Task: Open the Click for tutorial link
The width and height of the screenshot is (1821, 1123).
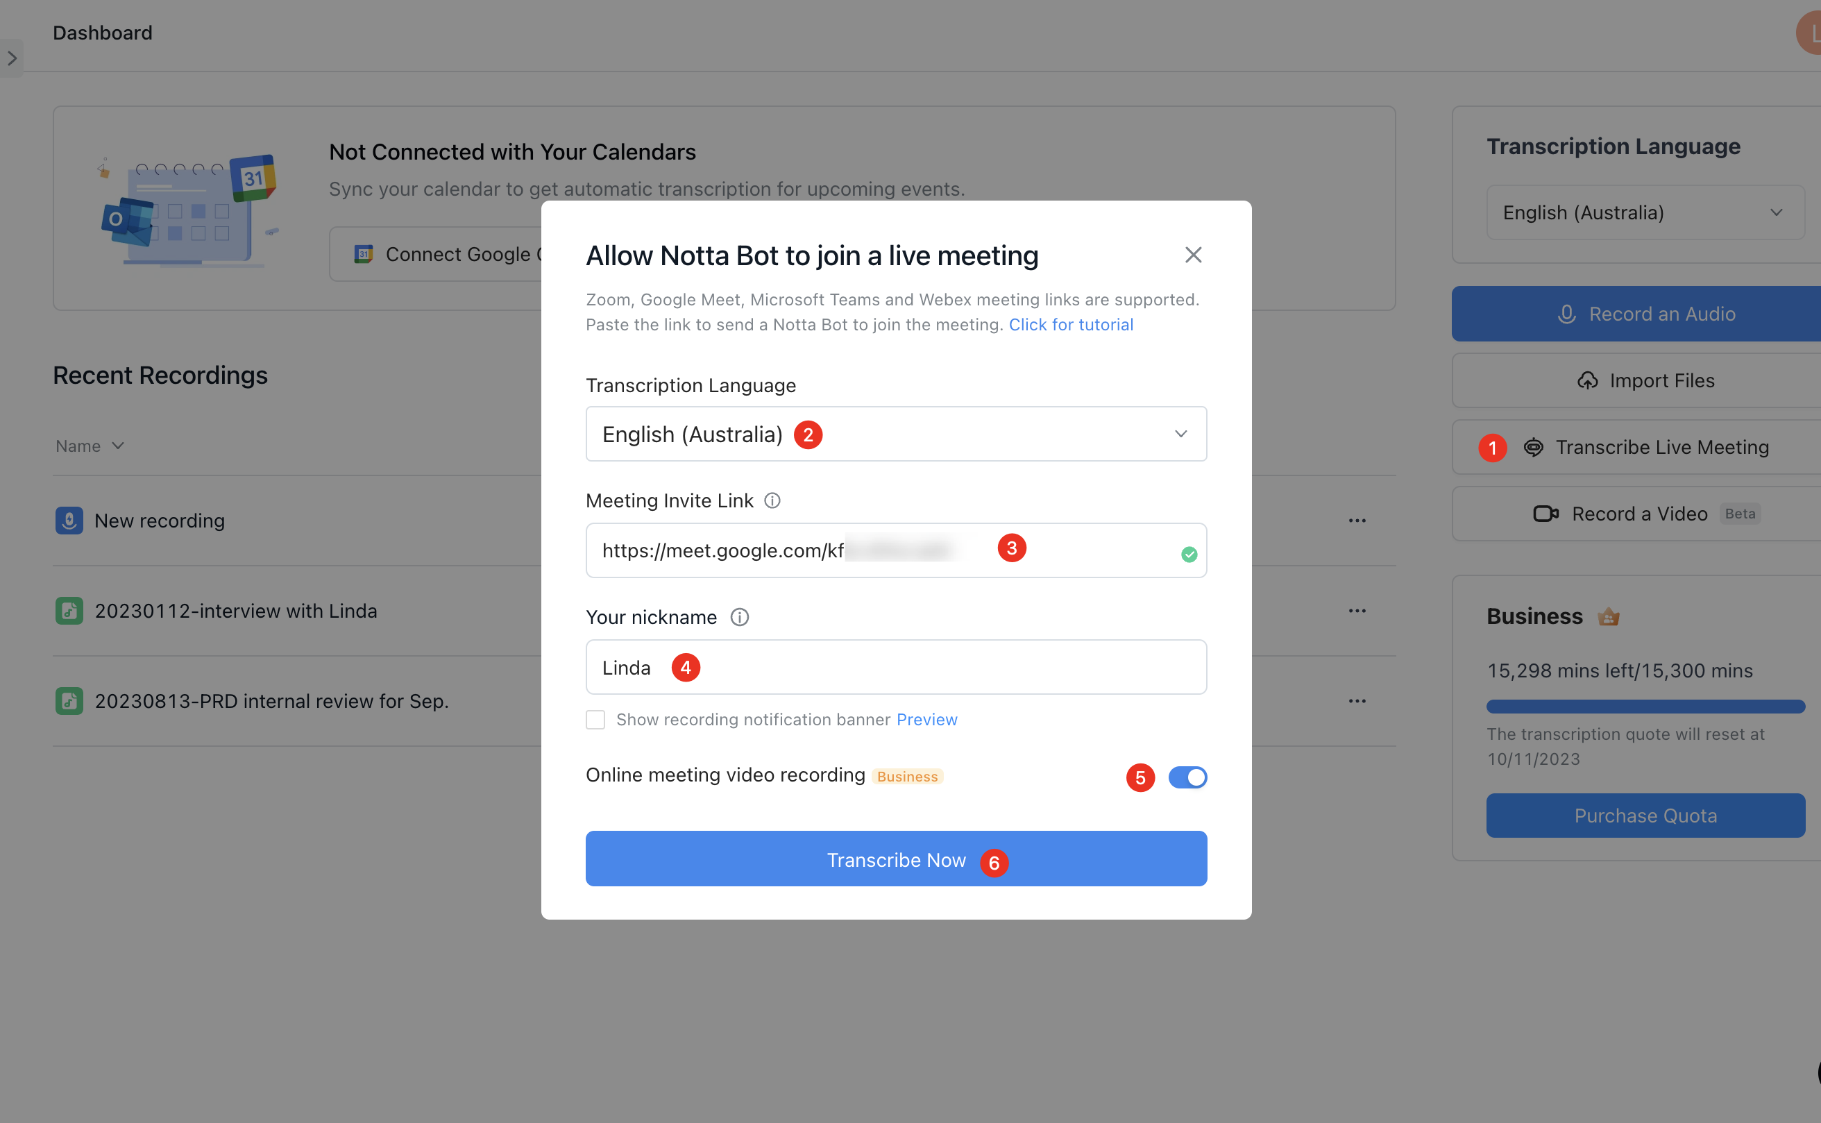Action: pos(1071,325)
